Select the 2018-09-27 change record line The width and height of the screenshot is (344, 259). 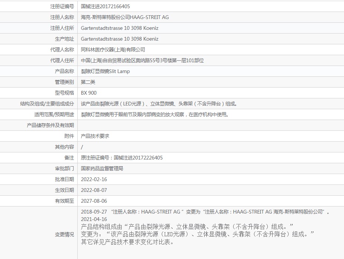205,212
